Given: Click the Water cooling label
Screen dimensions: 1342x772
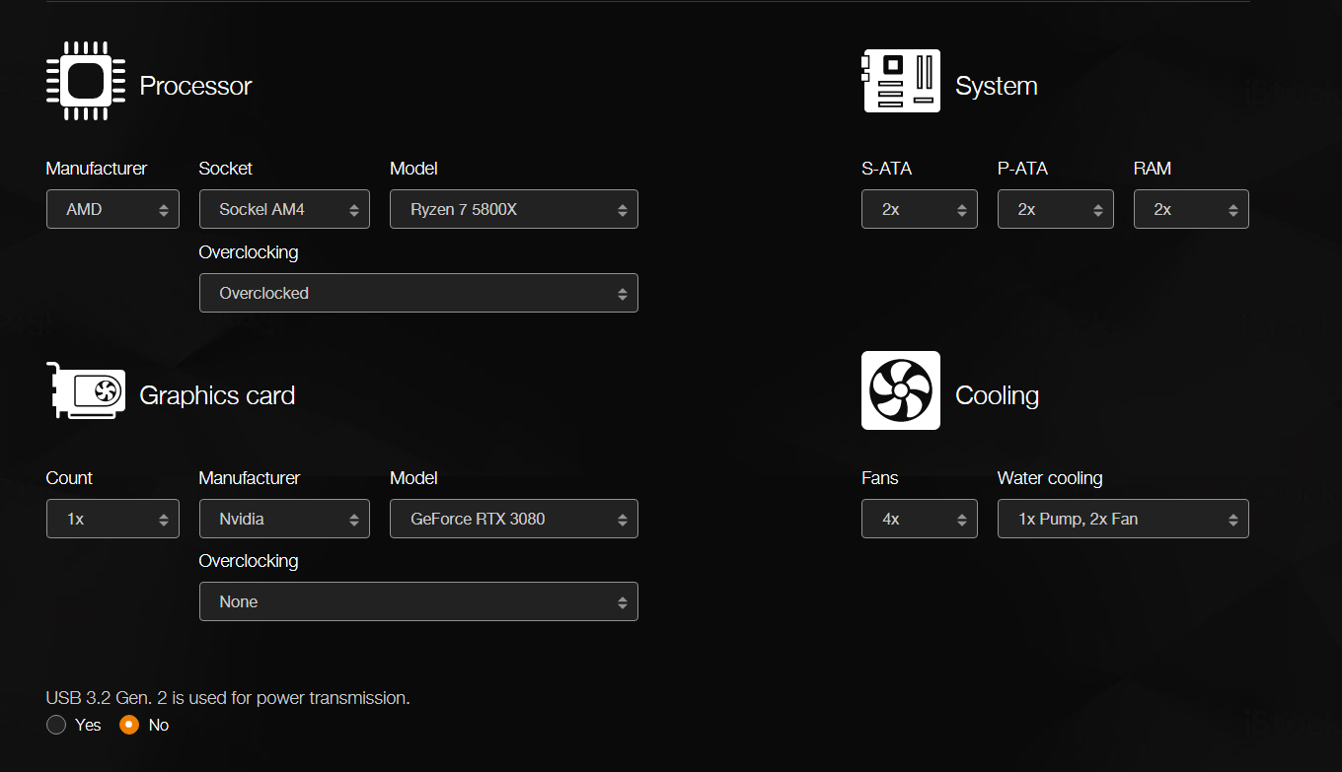Looking at the screenshot, I should [1050, 478].
